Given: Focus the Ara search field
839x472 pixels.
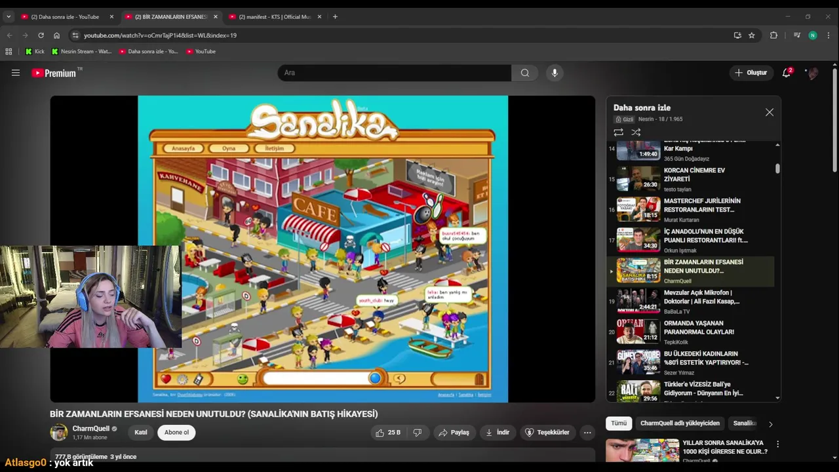Looking at the screenshot, I should [x=394, y=73].
